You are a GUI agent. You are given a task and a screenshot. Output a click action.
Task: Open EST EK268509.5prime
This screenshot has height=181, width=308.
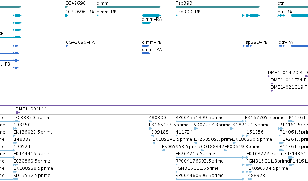(x=214, y=139)
